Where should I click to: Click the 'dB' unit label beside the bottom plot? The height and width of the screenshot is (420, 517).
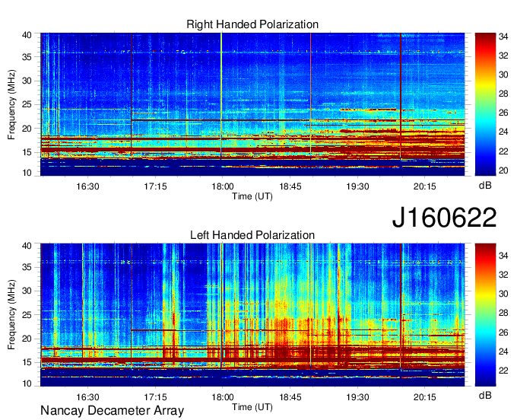tap(485, 395)
